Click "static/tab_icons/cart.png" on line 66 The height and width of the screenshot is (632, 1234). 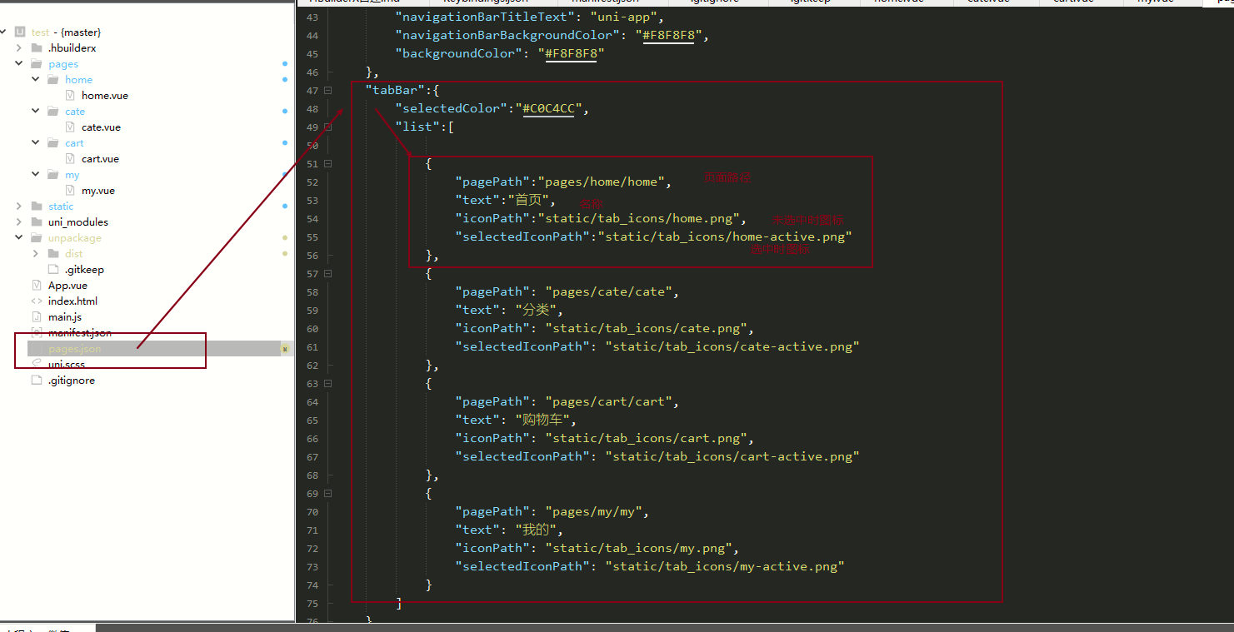click(x=646, y=439)
